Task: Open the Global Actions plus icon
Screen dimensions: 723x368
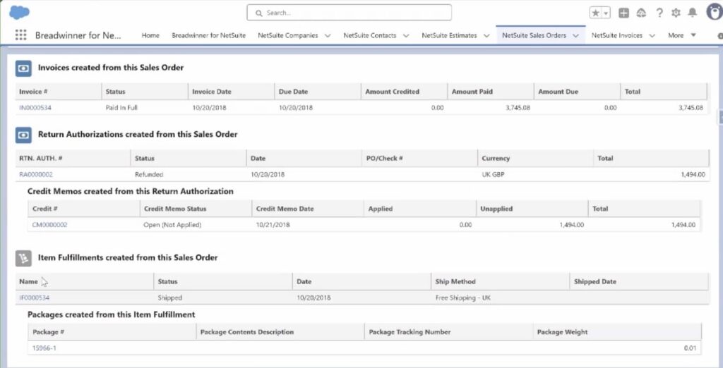Action: (623, 13)
